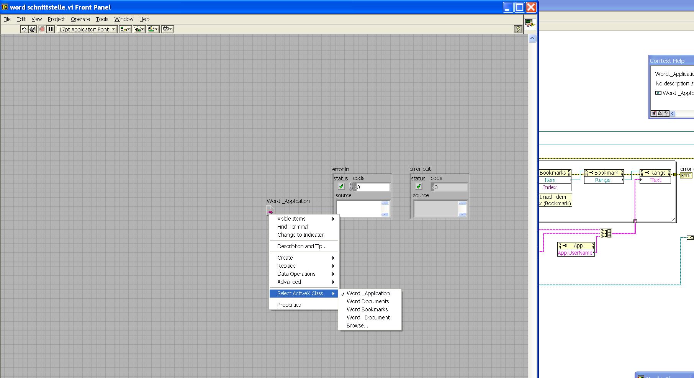Viewport: 694px width, 378px height.
Task: Click the Run Continuously button
Action: 33,29
